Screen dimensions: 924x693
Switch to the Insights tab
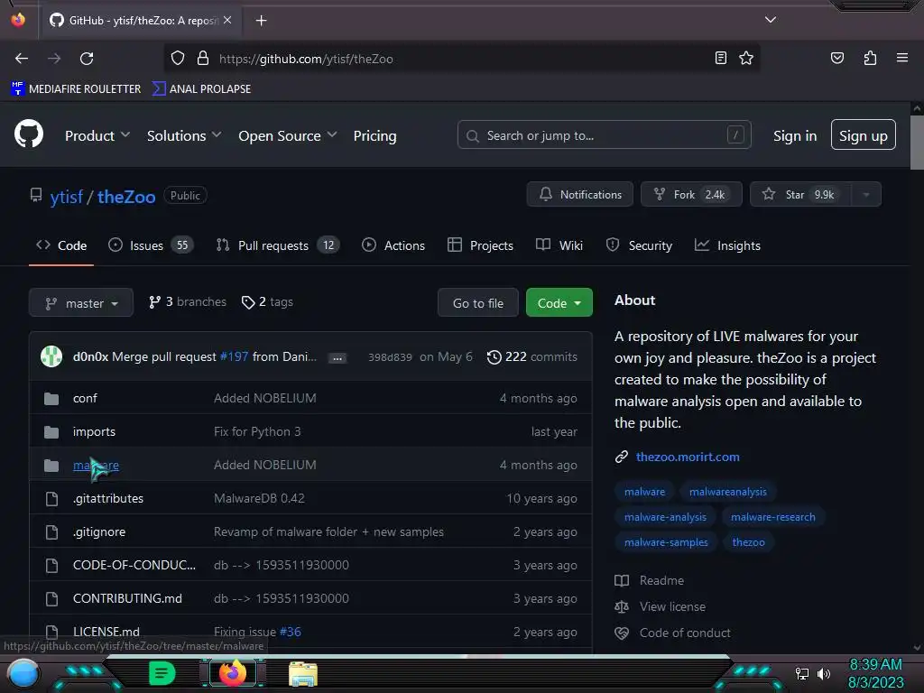point(727,245)
